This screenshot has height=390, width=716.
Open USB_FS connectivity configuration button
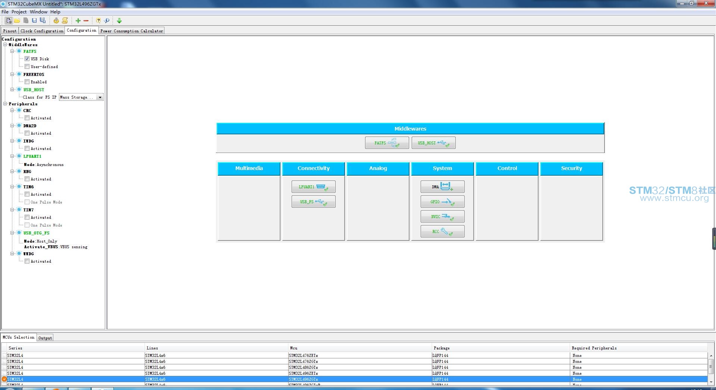click(313, 202)
